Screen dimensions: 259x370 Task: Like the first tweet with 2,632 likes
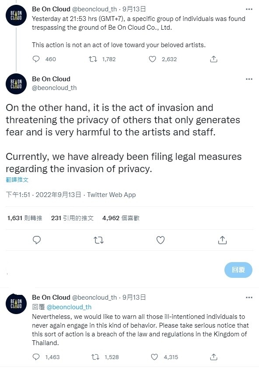(152, 59)
